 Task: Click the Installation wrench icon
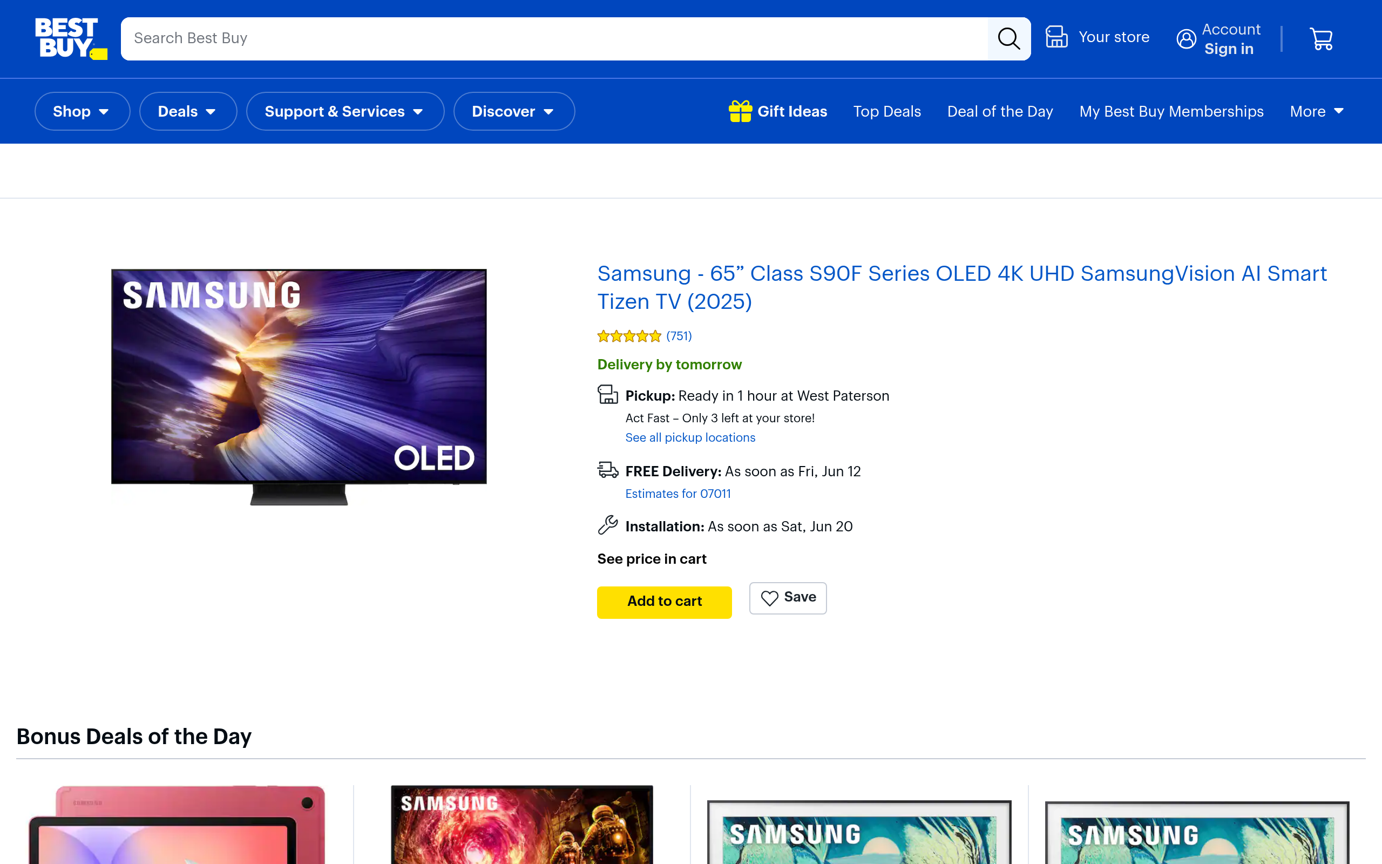pos(608,525)
